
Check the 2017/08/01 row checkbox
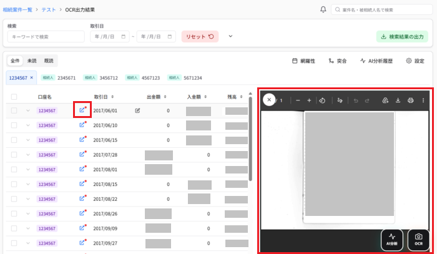click(14, 170)
